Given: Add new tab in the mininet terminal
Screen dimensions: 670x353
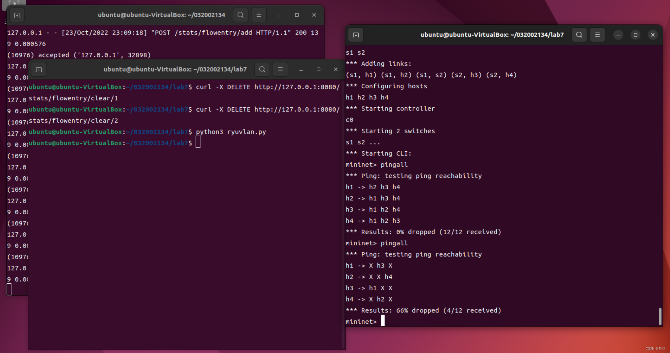Looking at the screenshot, I should (x=356, y=35).
